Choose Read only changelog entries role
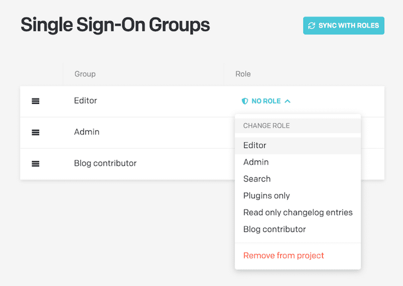Screen dimensions: 403x286 (x=298, y=212)
